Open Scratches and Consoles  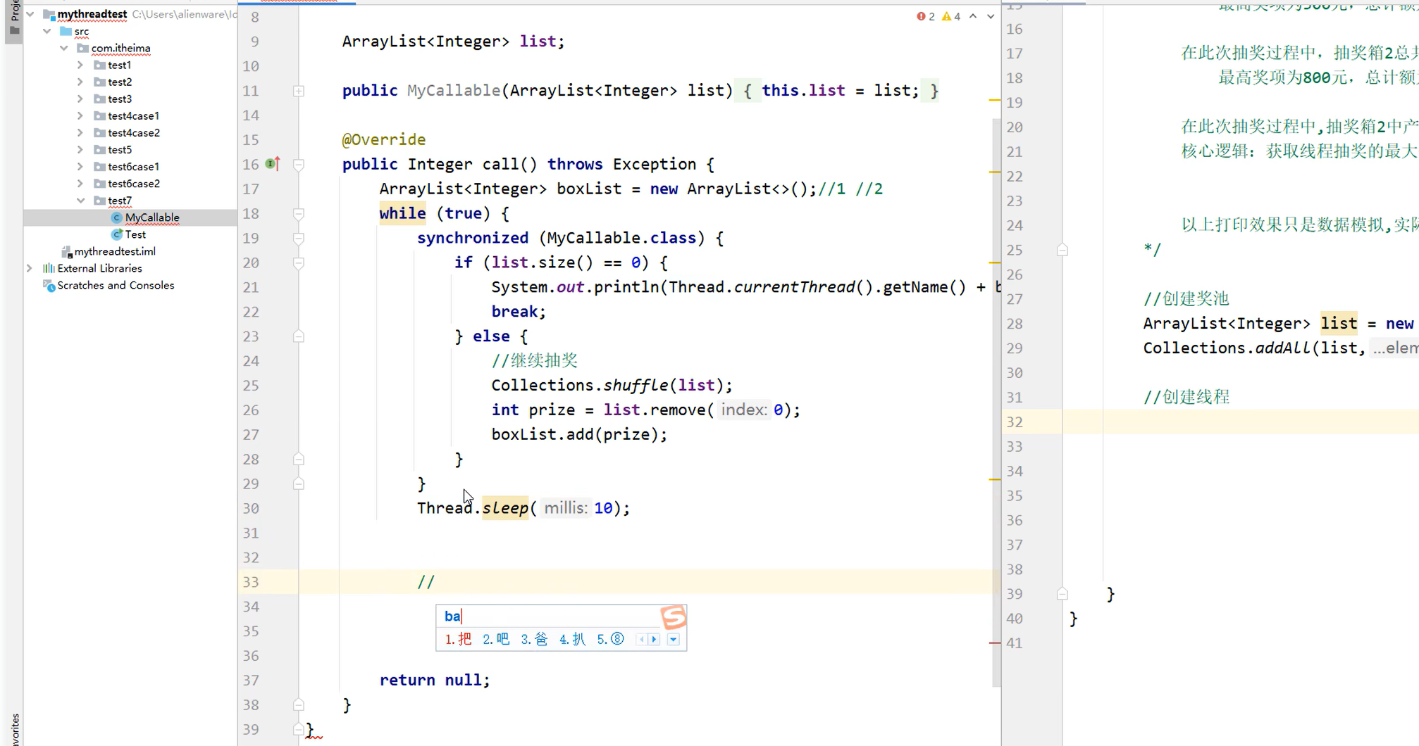coord(115,285)
